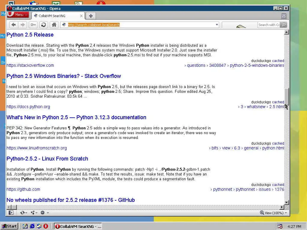The height and width of the screenshot is (230, 307).
Task: Click the 4:27 PM taskbar clock
Action: (x=294, y=226)
